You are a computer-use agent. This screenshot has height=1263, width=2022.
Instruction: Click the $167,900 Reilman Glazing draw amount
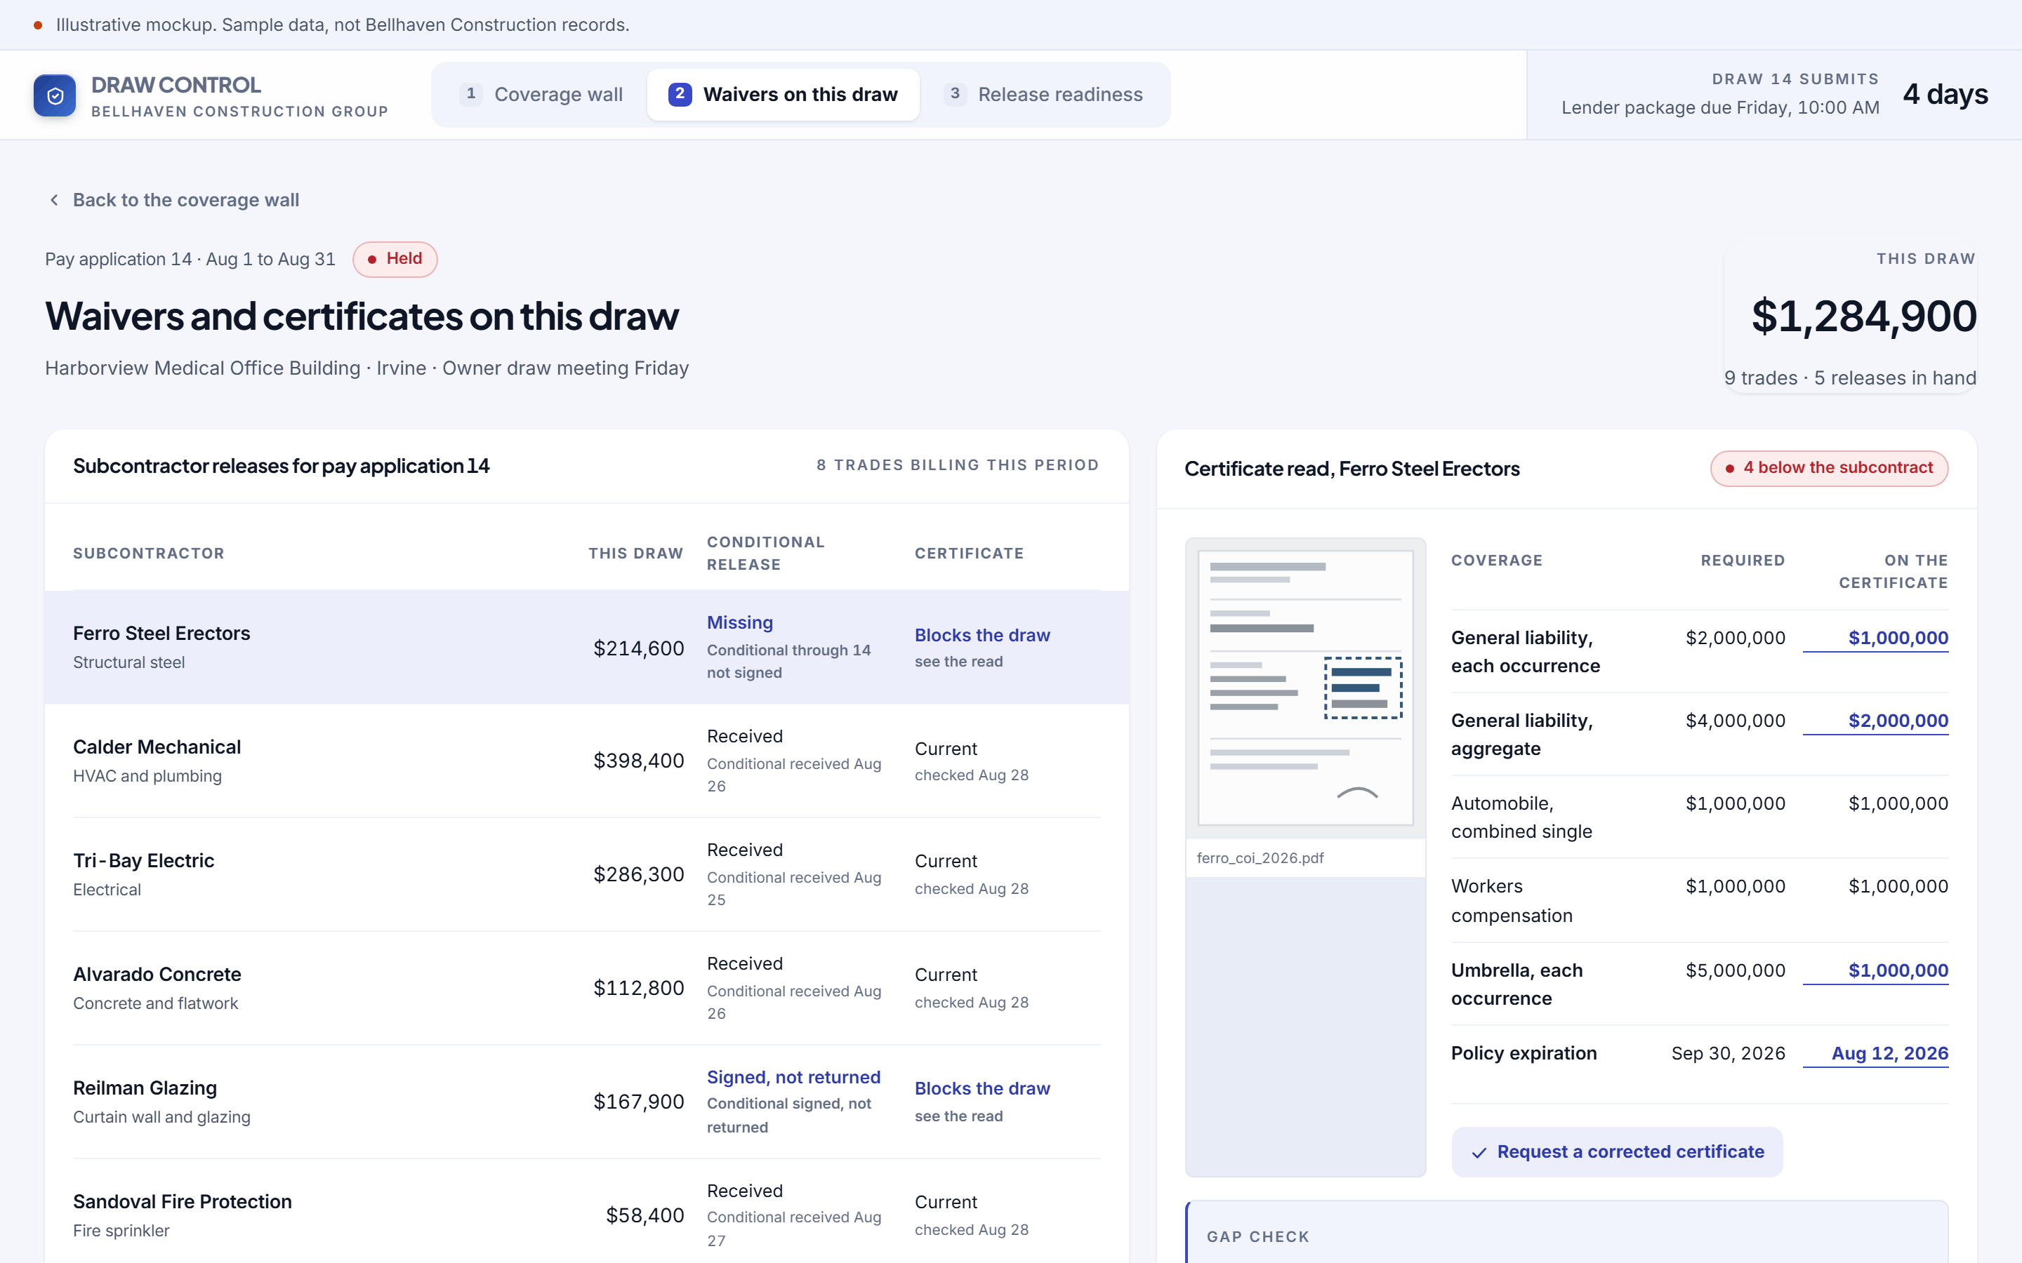(638, 1102)
